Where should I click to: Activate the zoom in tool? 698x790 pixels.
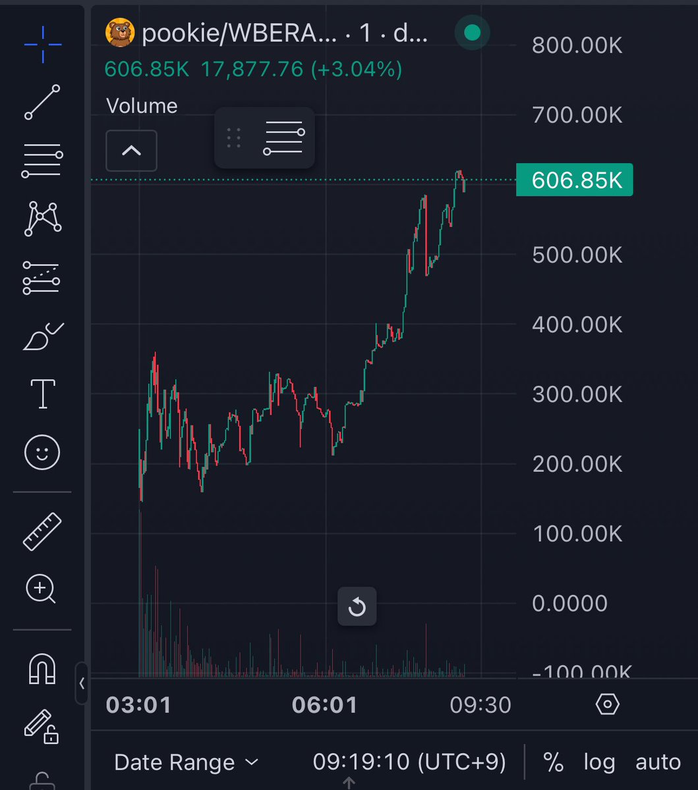point(41,589)
